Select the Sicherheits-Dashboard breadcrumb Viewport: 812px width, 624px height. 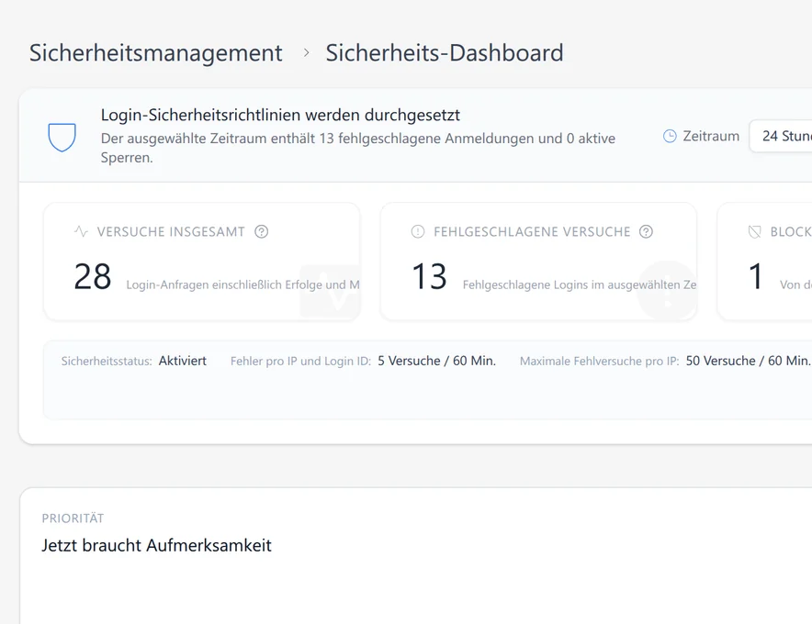coord(445,53)
